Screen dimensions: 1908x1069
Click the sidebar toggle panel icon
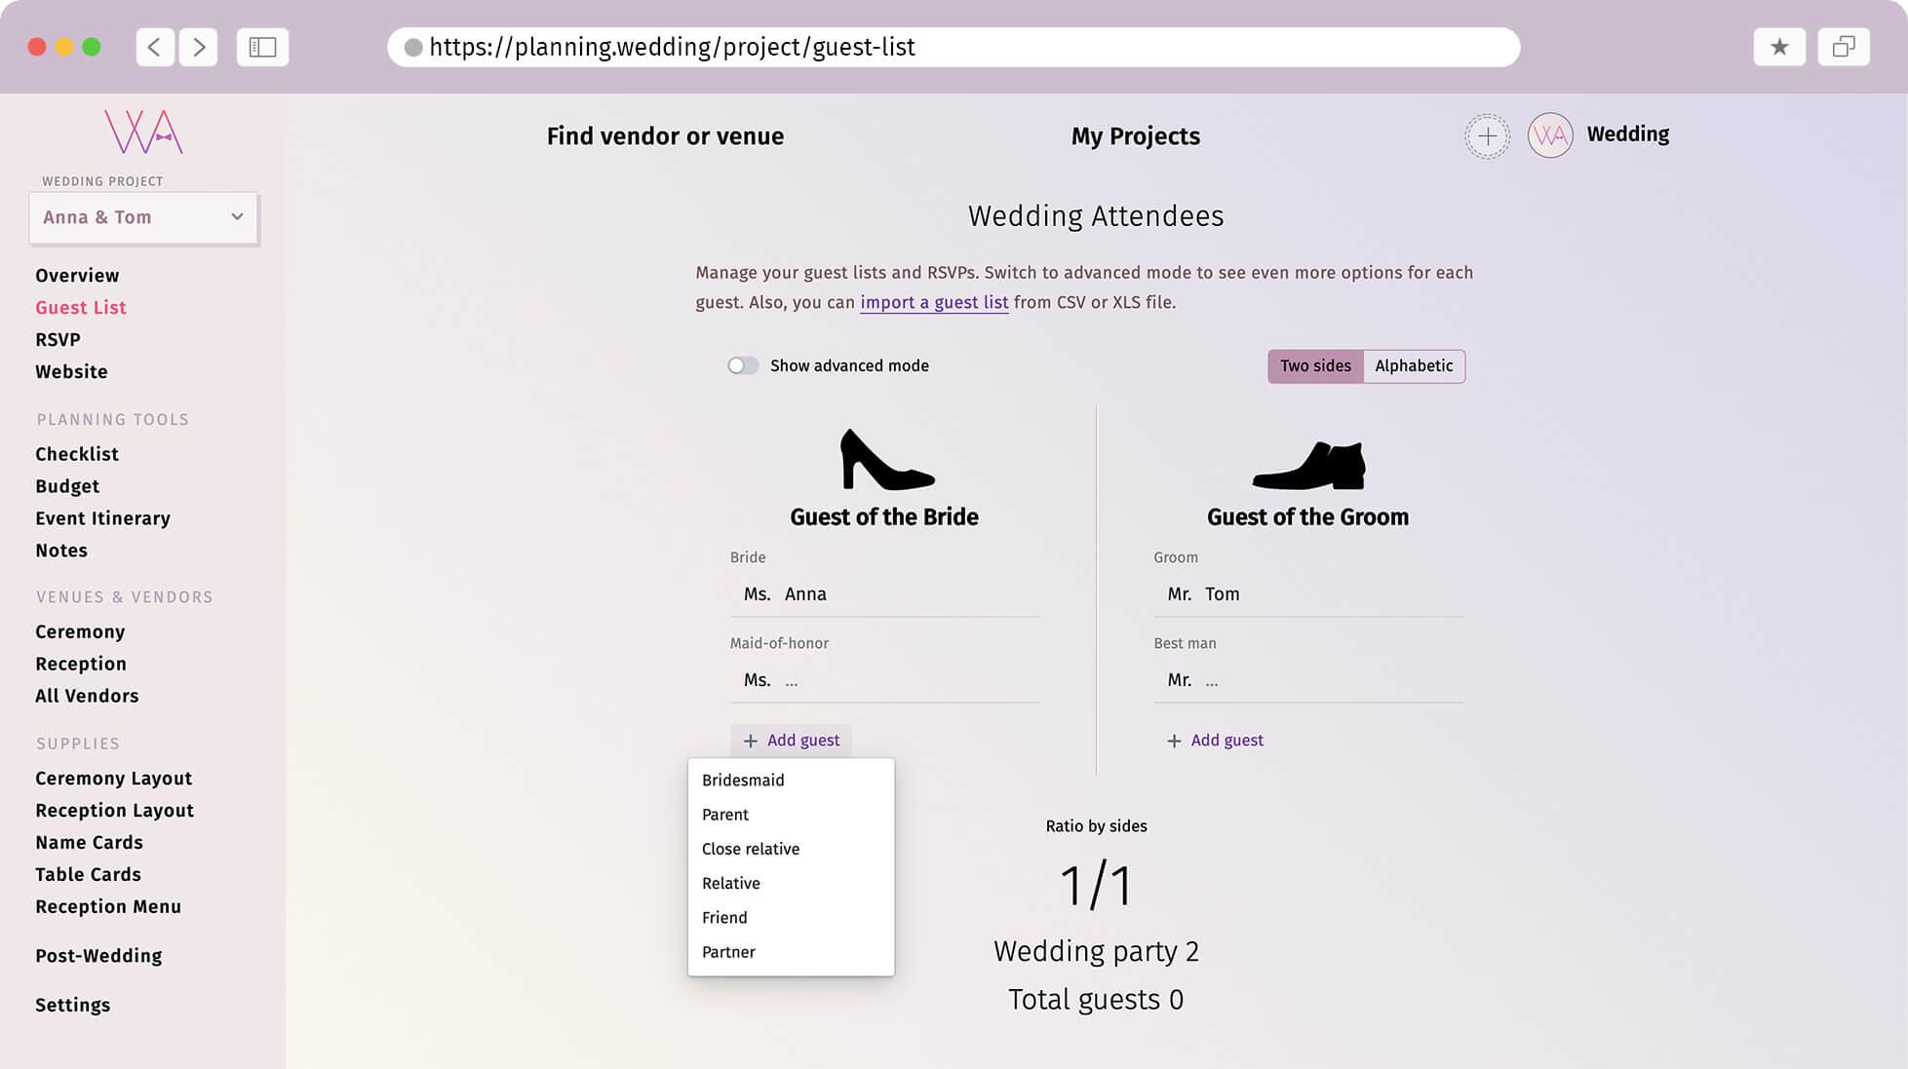pyautogui.click(x=262, y=46)
